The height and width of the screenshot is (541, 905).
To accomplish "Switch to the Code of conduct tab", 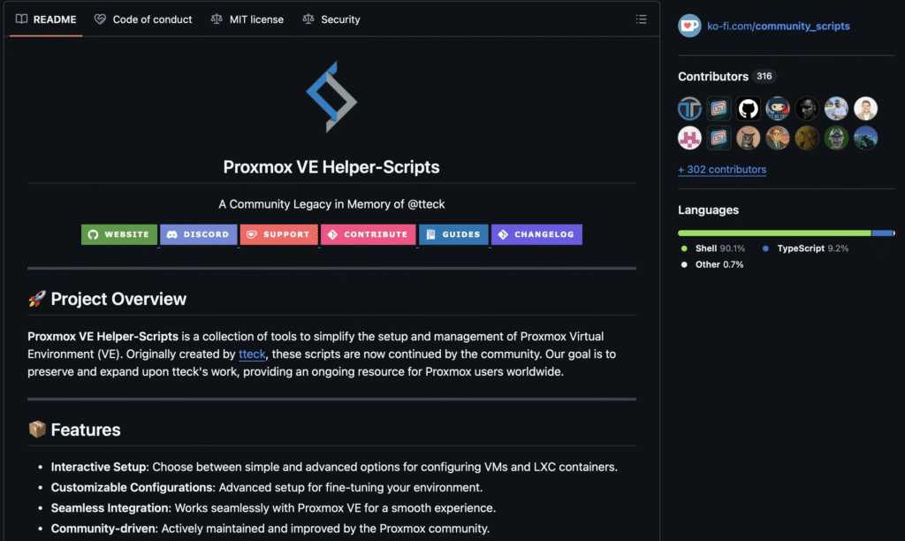I will (x=143, y=19).
